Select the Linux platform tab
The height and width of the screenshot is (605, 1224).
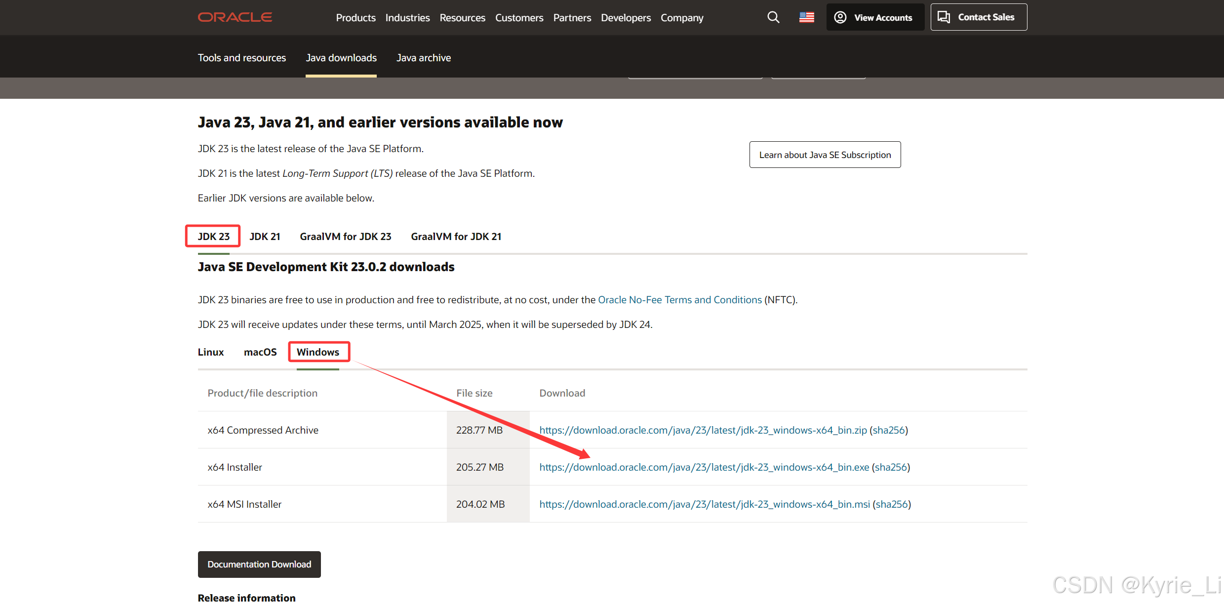[211, 352]
